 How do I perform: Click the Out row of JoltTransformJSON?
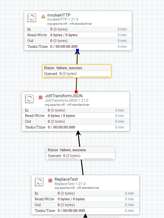(75, 121)
